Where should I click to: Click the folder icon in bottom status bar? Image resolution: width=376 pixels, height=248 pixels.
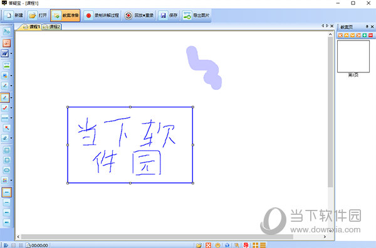pos(199,245)
